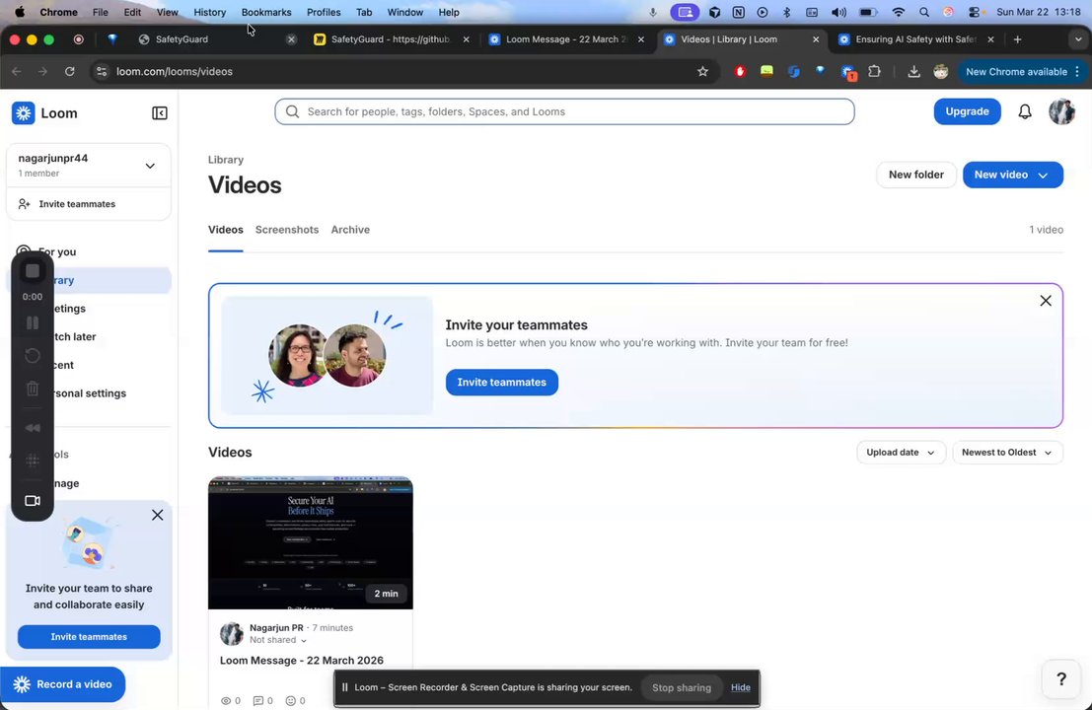
Task: Click Invite teammates in the banner
Action: (501, 383)
